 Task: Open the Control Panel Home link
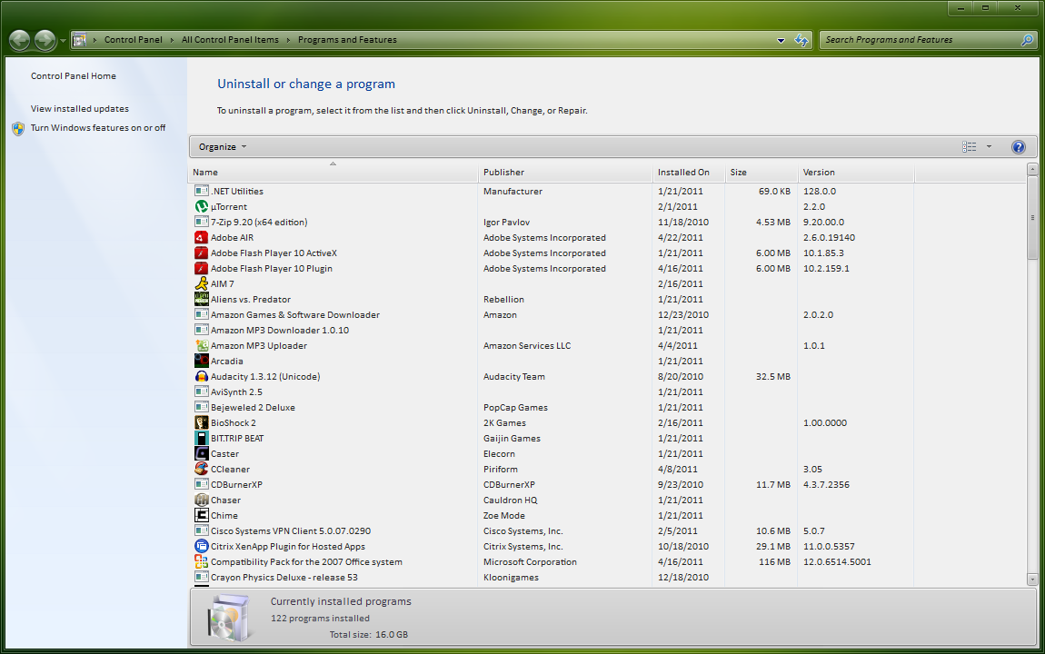click(x=74, y=76)
